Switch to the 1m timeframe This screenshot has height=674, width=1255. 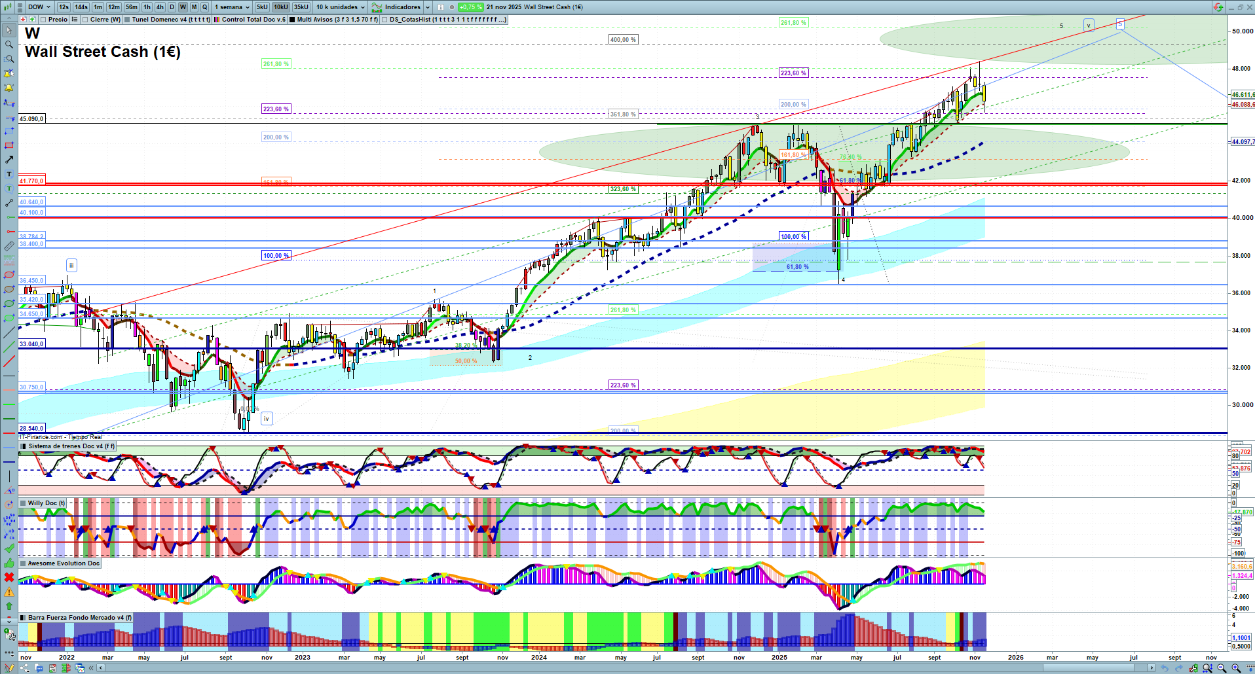98,7
